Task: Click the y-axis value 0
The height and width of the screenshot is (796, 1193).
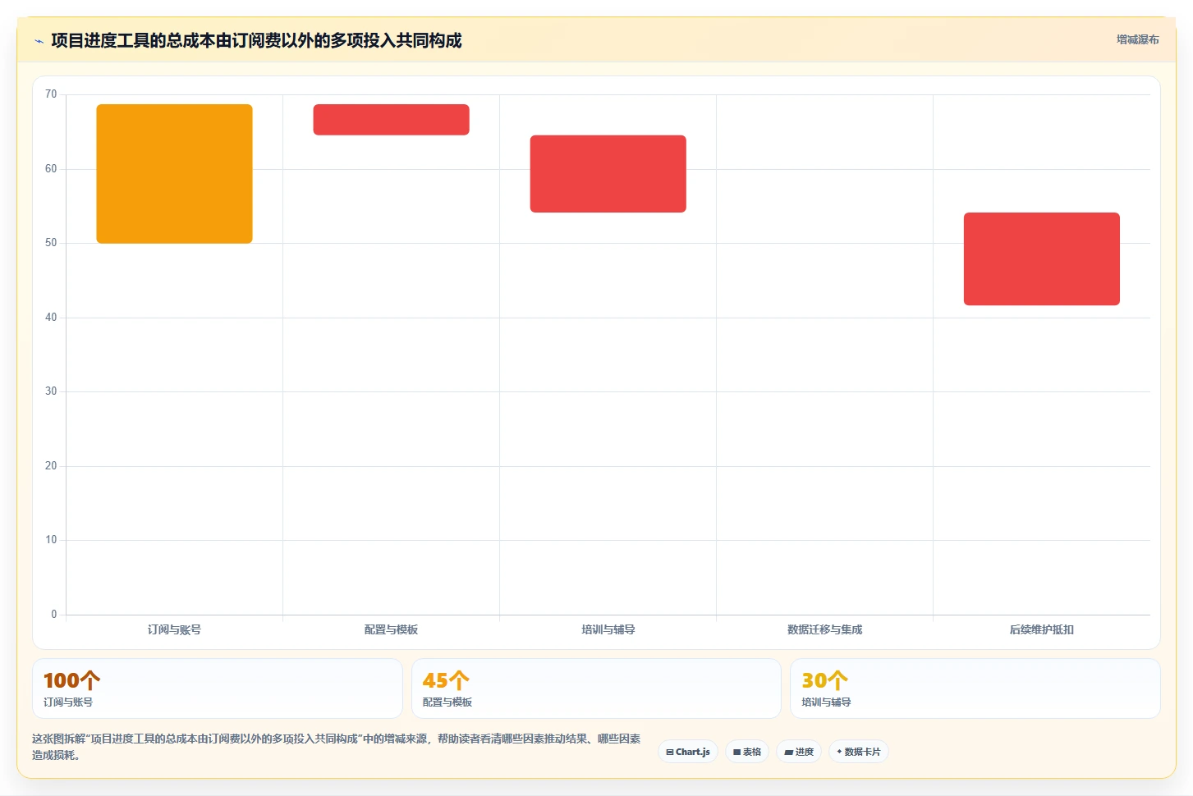Action: tap(54, 615)
